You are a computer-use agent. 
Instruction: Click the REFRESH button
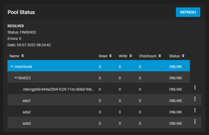pyautogui.click(x=188, y=12)
